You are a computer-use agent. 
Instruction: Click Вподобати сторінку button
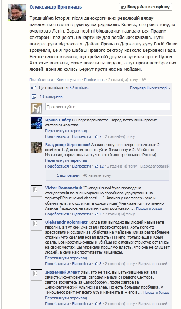tap(145, 7)
